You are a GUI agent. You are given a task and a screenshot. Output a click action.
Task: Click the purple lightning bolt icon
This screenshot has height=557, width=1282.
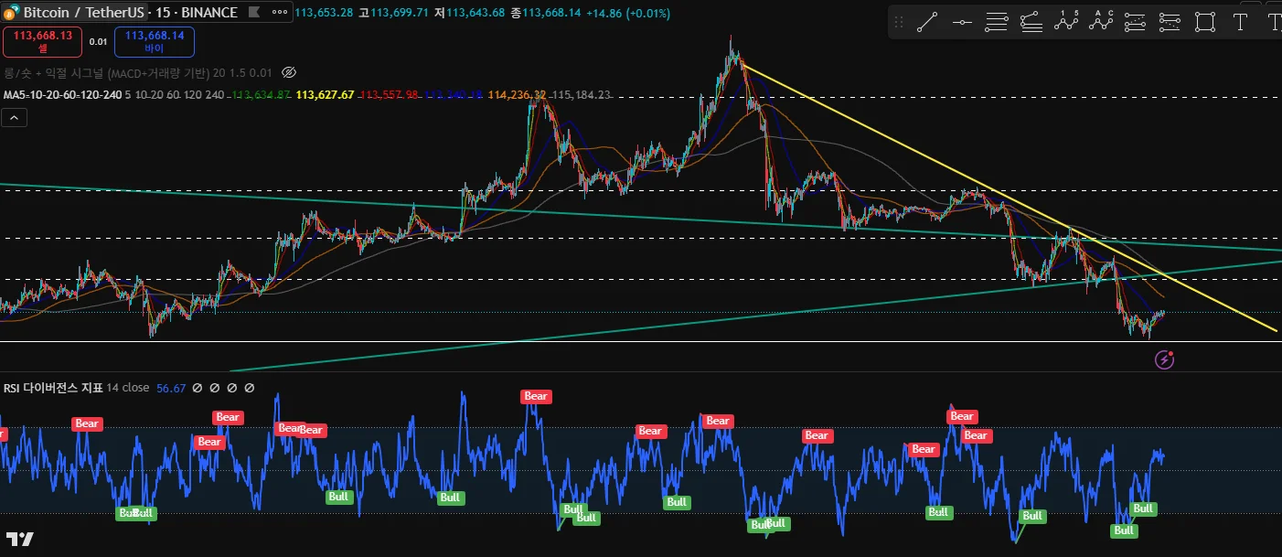tap(1165, 359)
